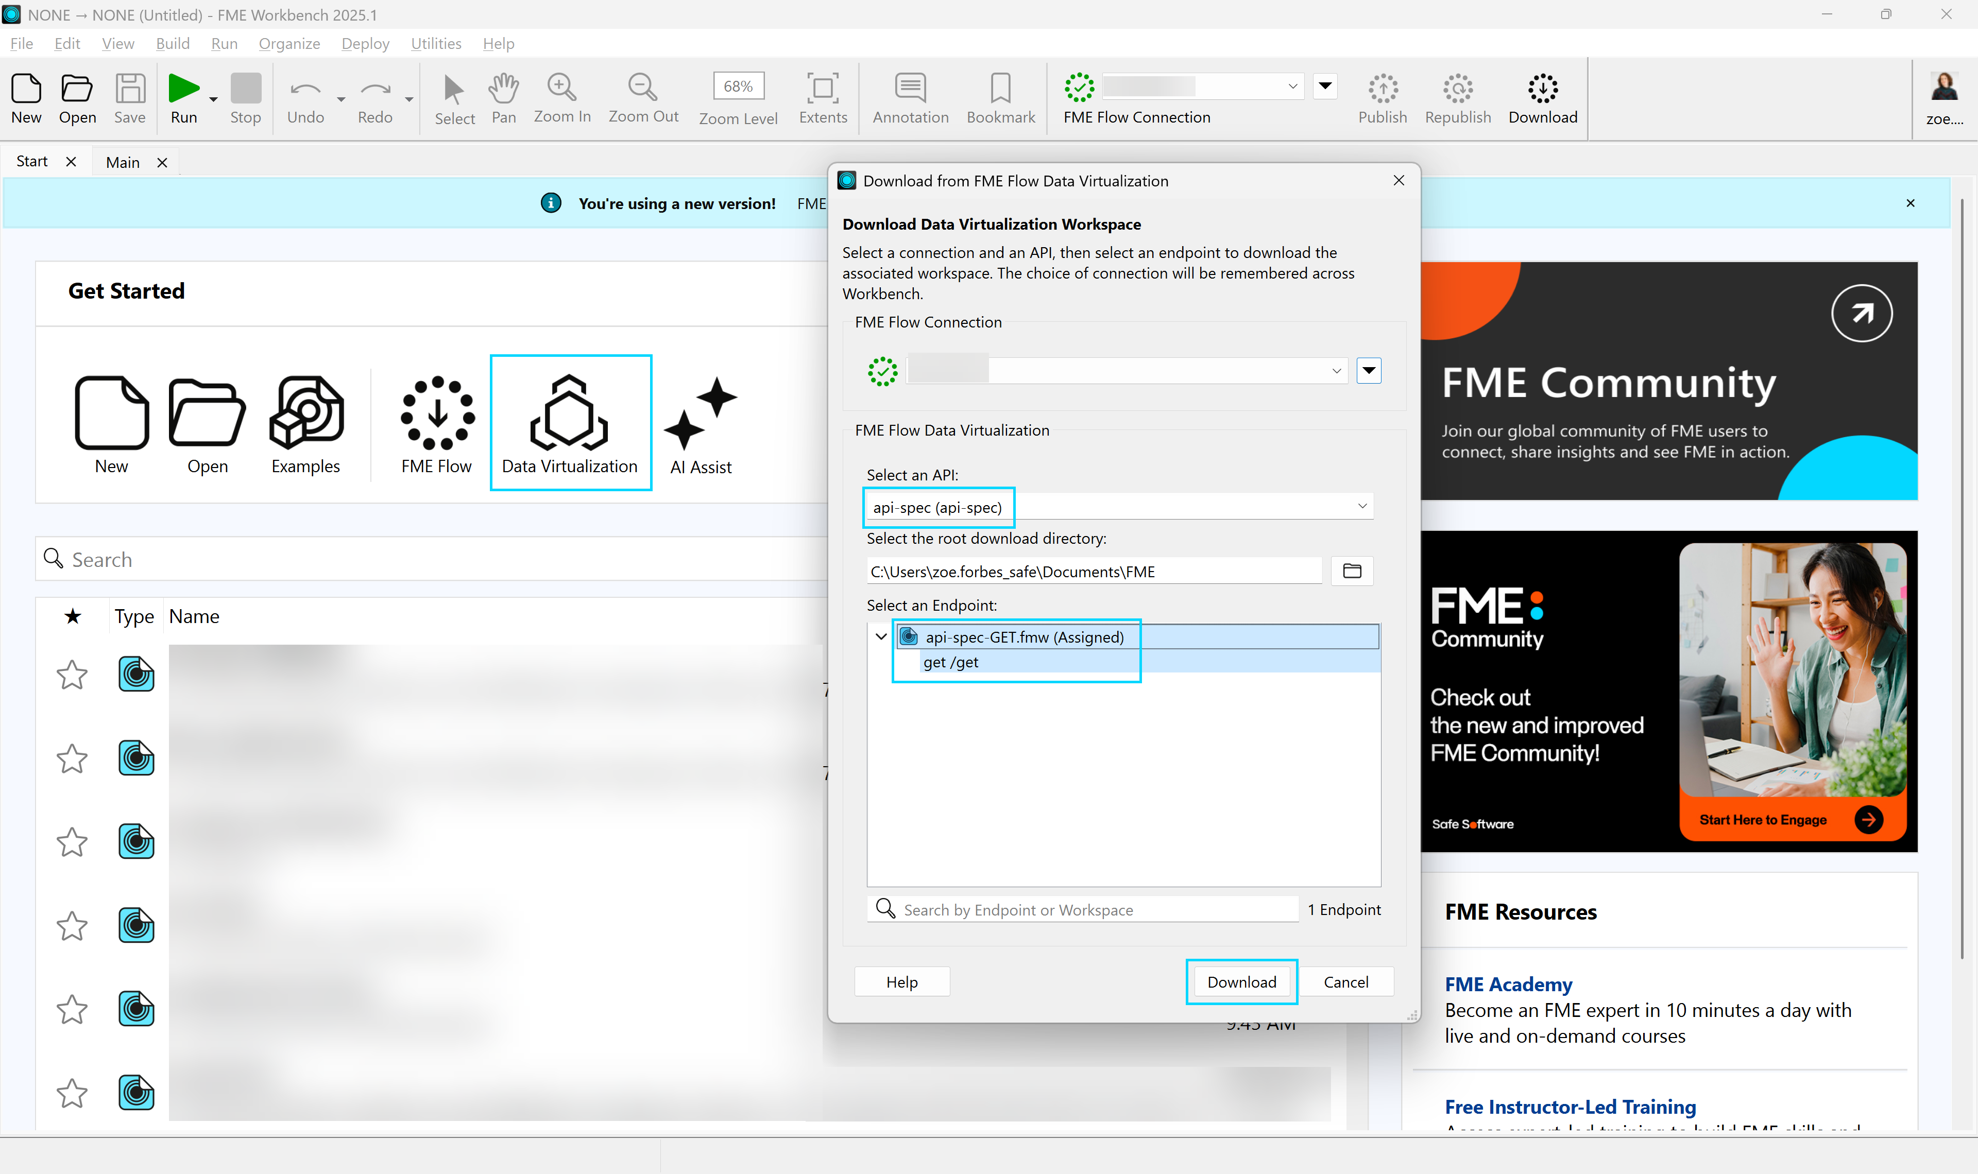Open the Utilities menu
This screenshot has height=1174, width=1978.
tap(436, 44)
